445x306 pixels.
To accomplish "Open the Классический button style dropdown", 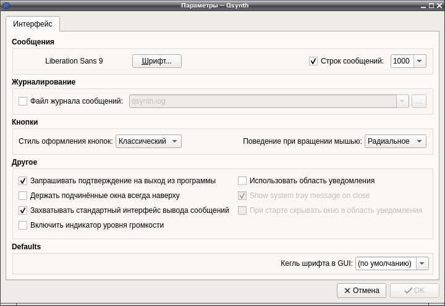I will 148,141.
